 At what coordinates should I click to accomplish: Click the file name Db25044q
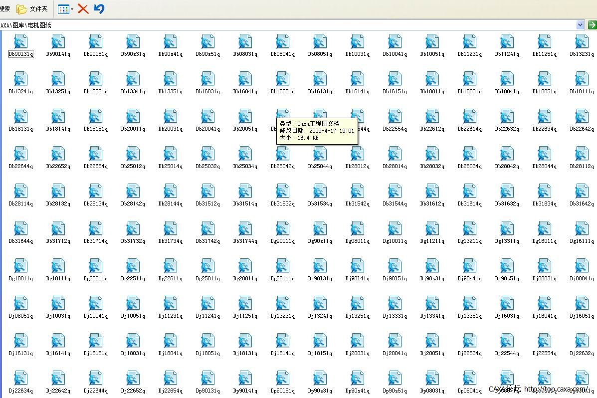coord(320,166)
